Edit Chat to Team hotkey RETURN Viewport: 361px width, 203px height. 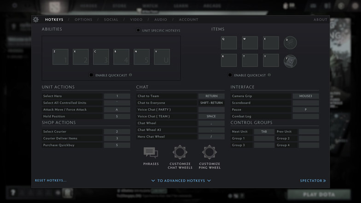pyautogui.click(x=211, y=96)
